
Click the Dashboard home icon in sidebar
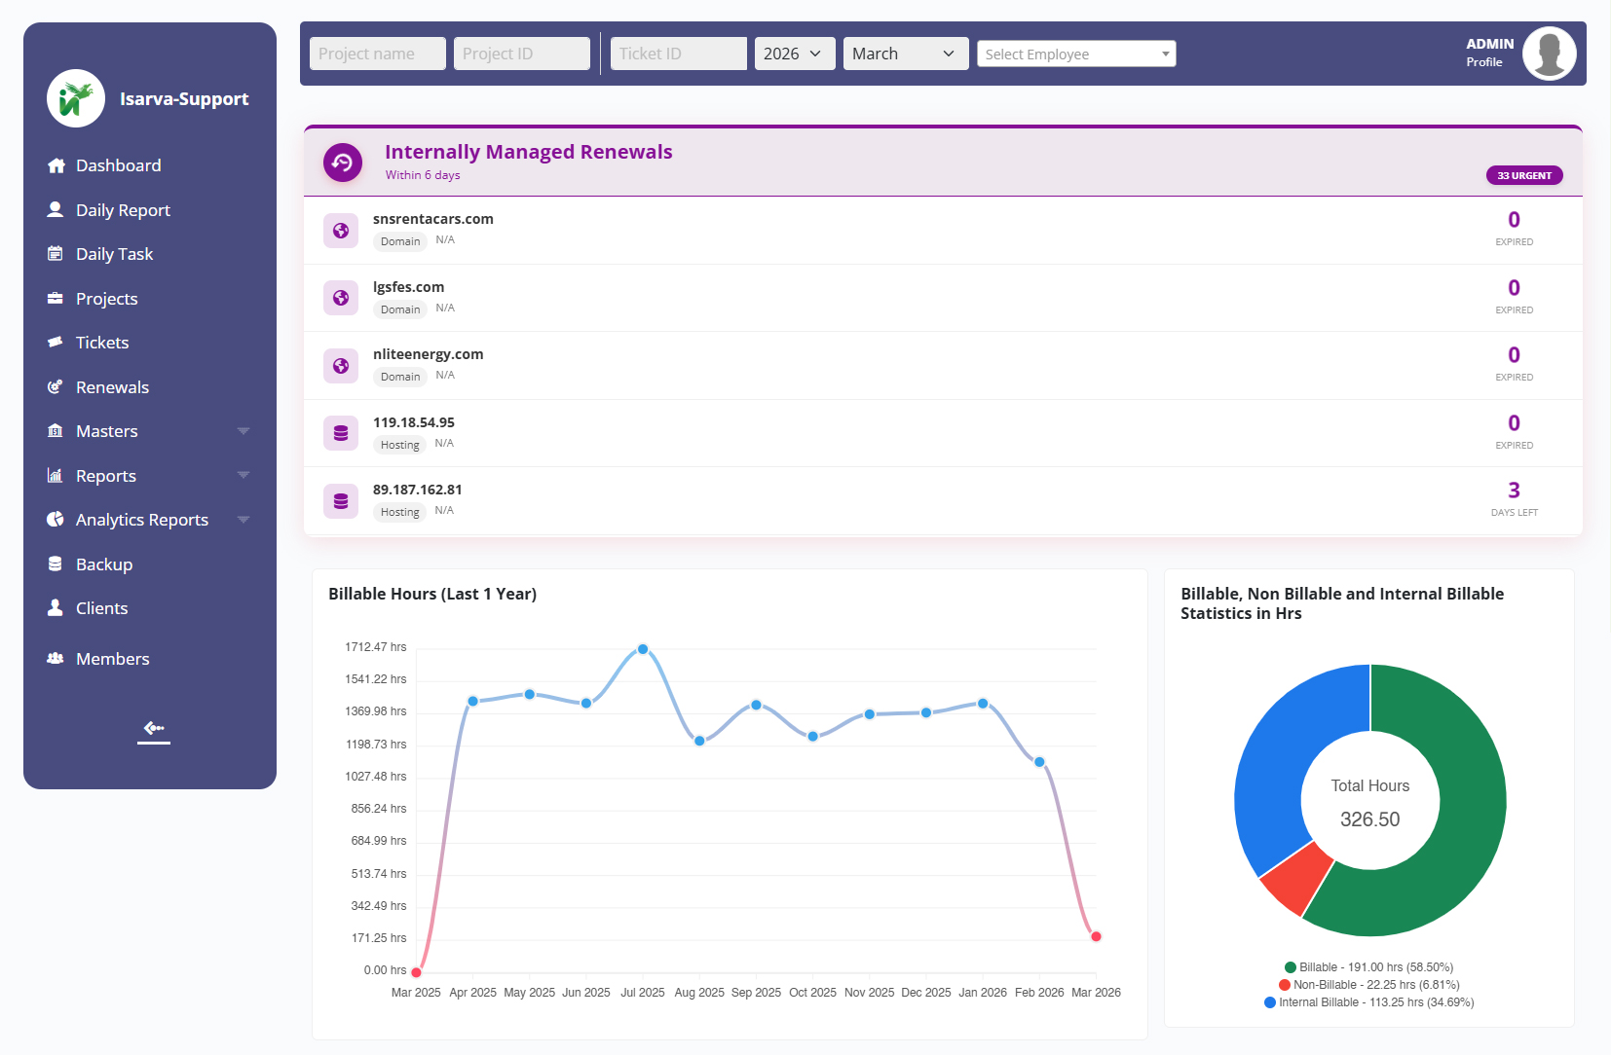(56, 165)
